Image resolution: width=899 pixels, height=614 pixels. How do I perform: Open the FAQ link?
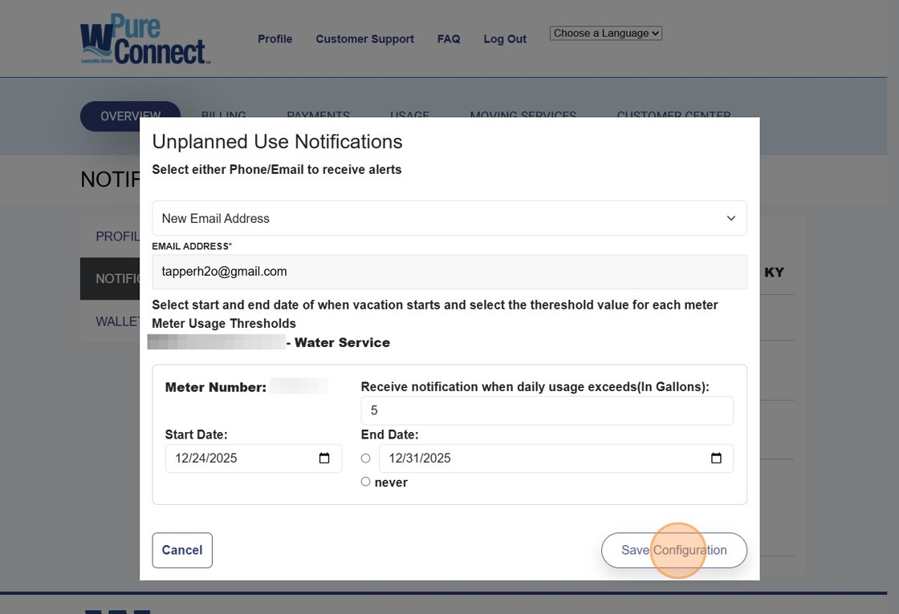449,39
